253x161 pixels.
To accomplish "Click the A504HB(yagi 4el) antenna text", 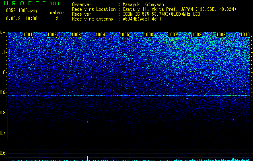I will point(142,19).
